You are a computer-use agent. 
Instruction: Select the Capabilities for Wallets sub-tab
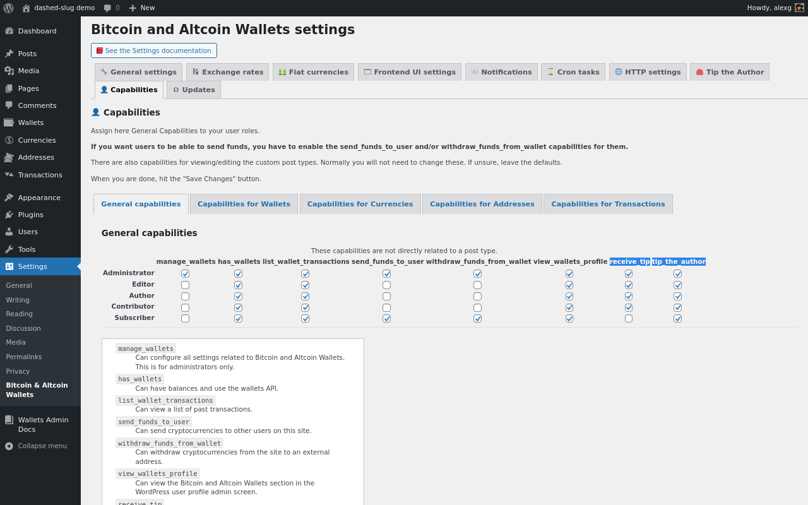pos(244,204)
